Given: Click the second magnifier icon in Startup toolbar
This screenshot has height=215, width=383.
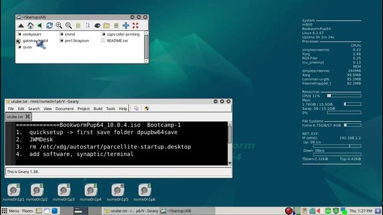Looking at the screenshot, I should click(x=68, y=25).
